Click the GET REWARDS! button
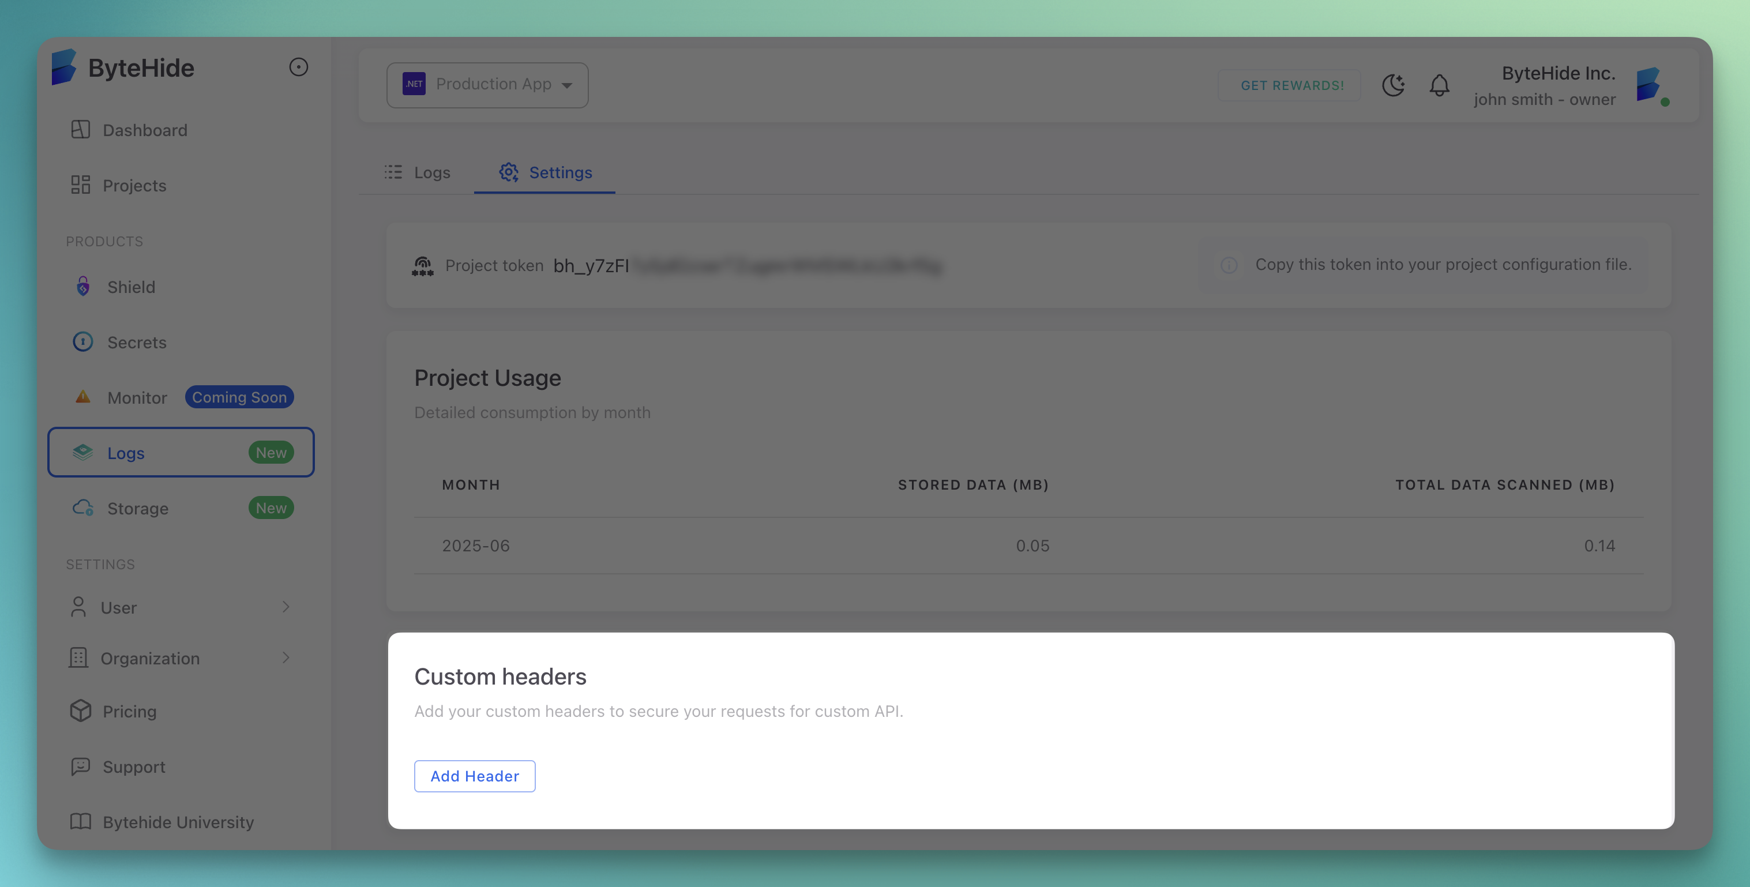This screenshot has width=1750, height=887. tap(1289, 85)
